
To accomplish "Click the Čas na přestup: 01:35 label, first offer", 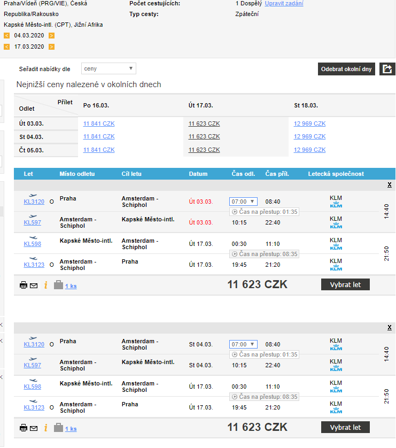I will [x=264, y=212].
